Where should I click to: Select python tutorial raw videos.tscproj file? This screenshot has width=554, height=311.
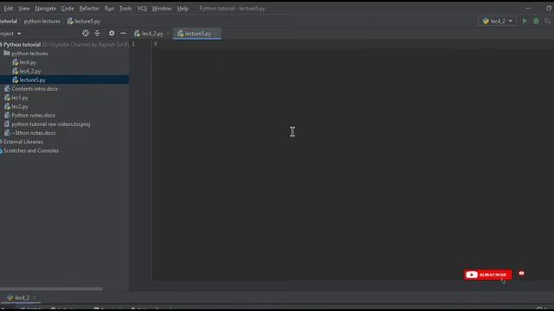tap(50, 124)
